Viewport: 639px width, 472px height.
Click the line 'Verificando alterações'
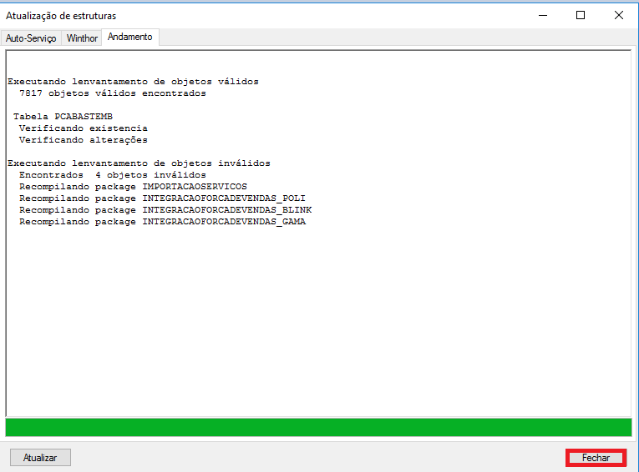[84, 140]
